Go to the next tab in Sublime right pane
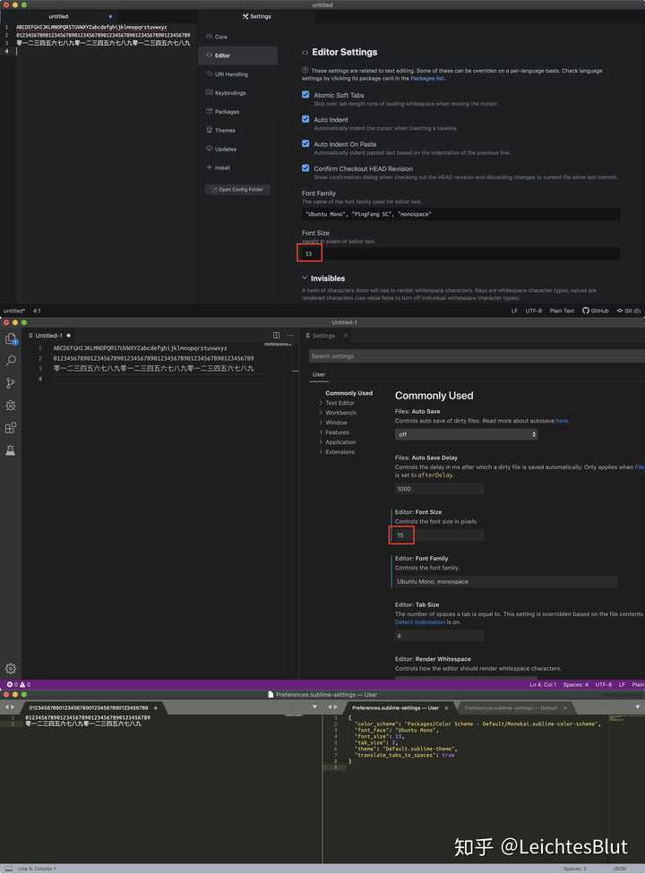The height and width of the screenshot is (874, 645). pyautogui.click(x=336, y=707)
